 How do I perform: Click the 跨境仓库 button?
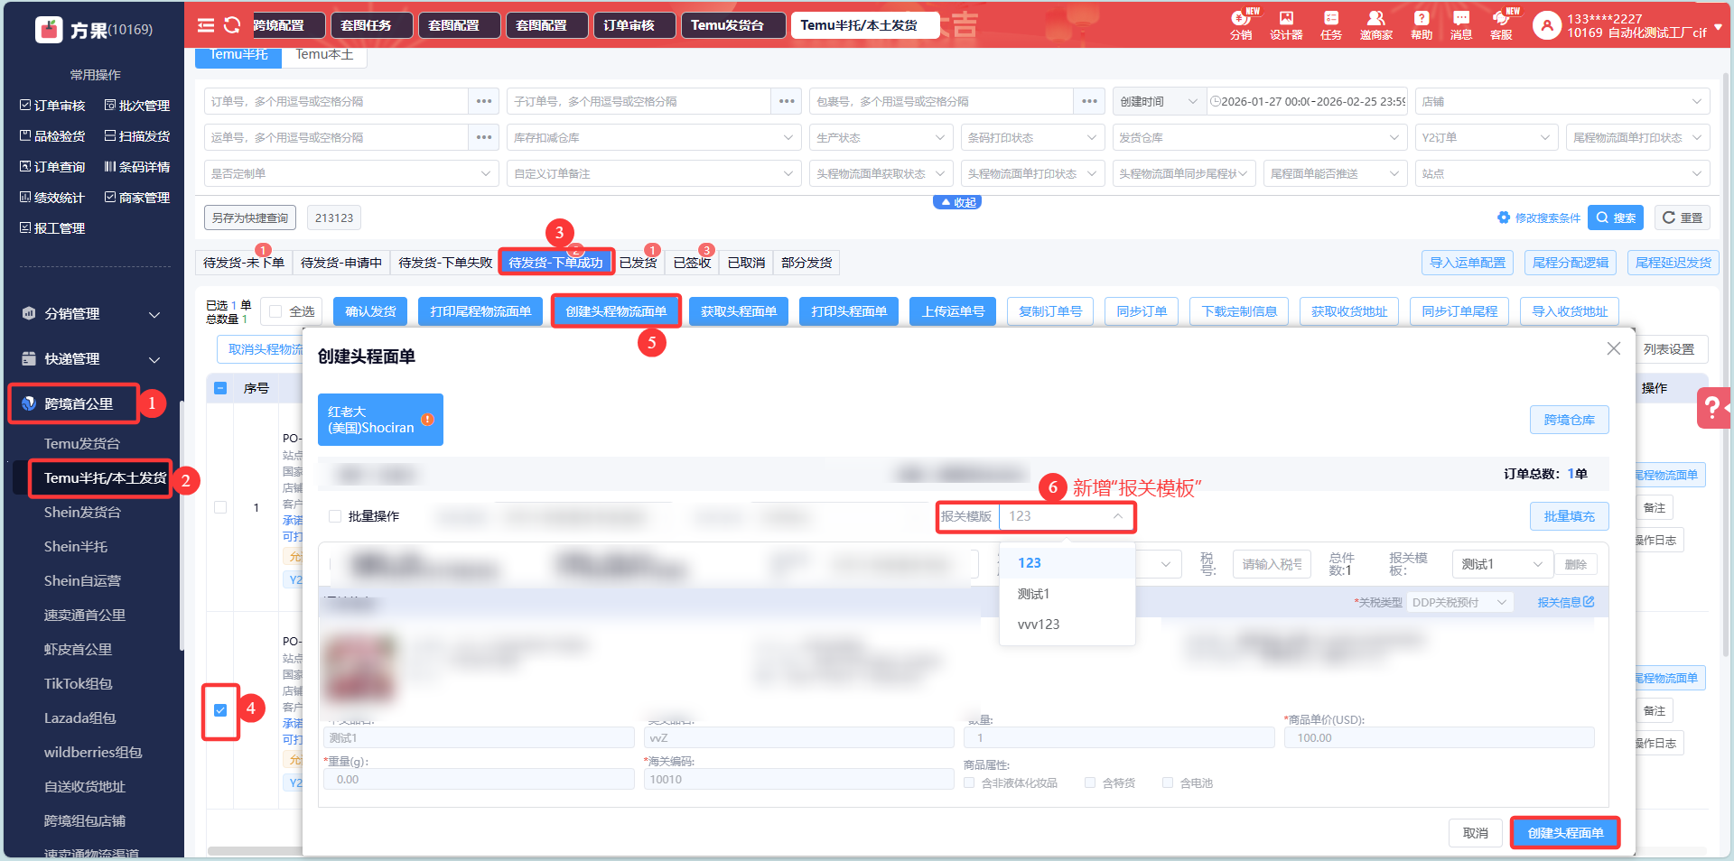pyautogui.click(x=1570, y=420)
